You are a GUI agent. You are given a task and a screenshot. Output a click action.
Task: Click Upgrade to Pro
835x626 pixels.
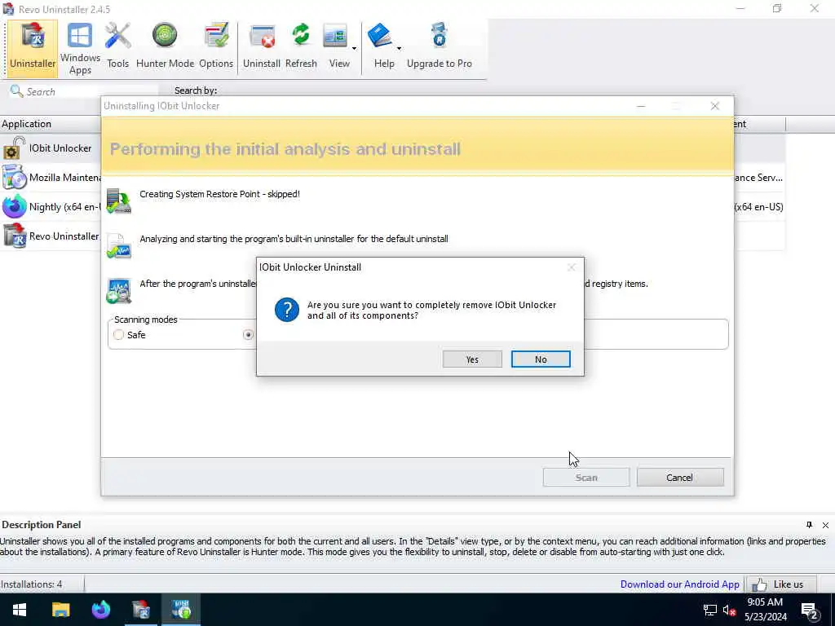click(440, 48)
